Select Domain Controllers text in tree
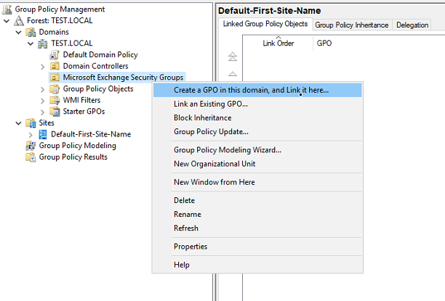Image resolution: width=445 pixels, height=301 pixels. click(96, 66)
